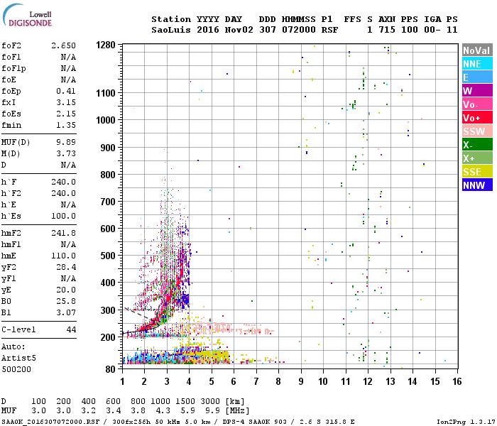The image size is (497, 426).
Task: Select the X+ light green legend swatch
Action: [x=477, y=158]
